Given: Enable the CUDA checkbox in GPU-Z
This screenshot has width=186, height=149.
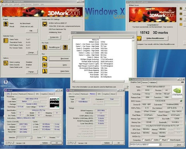Looking at the screenshot, I should [152, 140].
